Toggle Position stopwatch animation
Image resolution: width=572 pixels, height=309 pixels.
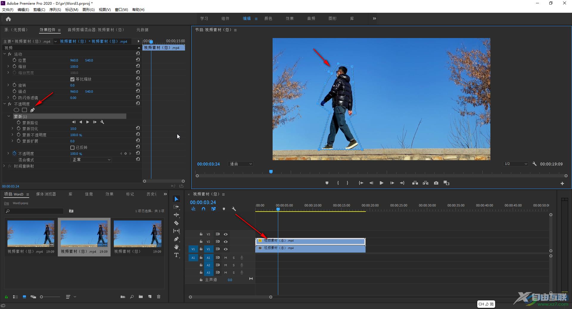[x=14, y=60]
